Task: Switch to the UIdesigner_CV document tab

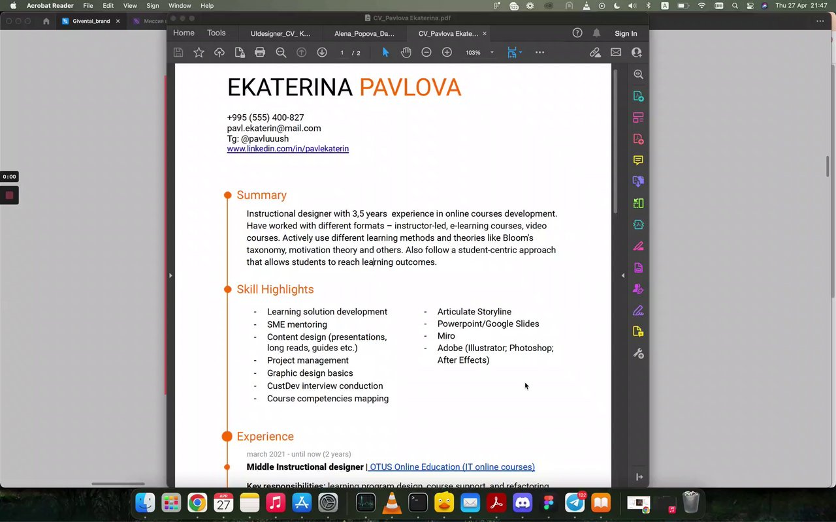Action: pyautogui.click(x=281, y=33)
